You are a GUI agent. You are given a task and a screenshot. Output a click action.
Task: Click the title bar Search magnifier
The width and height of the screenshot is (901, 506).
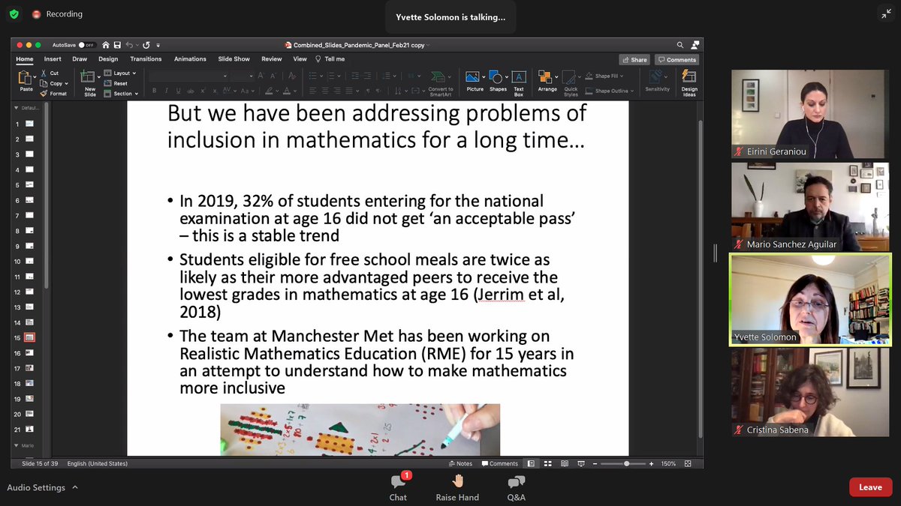point(680,45)
